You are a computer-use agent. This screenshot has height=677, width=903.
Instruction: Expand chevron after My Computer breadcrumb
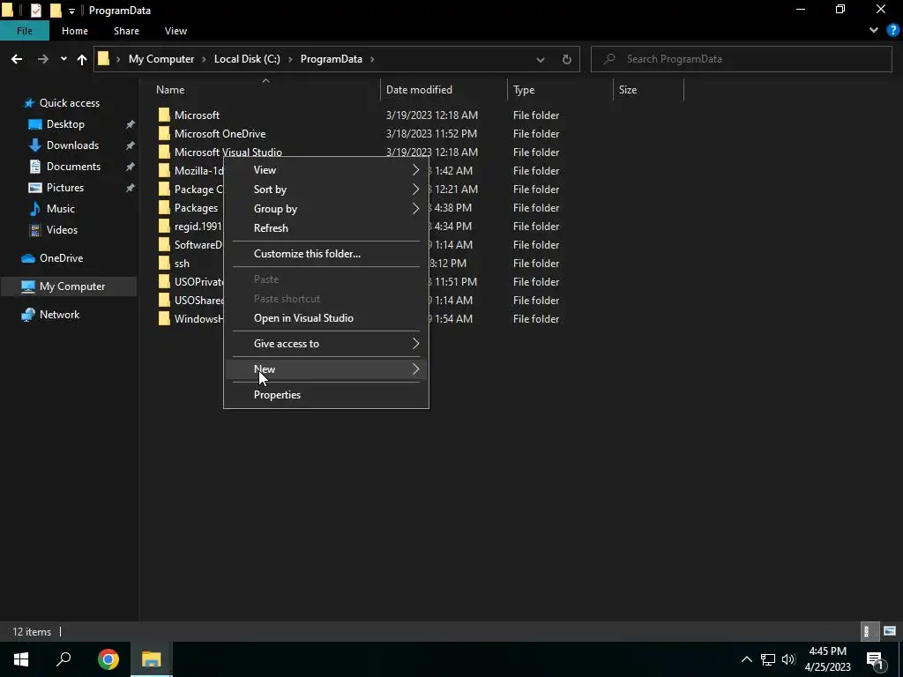[x=205, y=59]
